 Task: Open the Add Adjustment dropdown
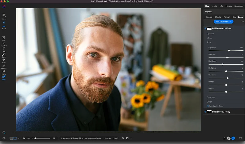(224, 22)
